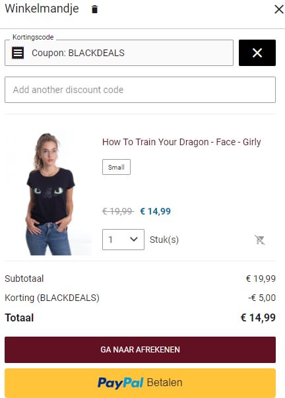Expand the quantity dropdown showing 1

123,240
